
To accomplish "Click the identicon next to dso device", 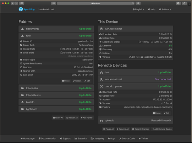I will [101, 73].
